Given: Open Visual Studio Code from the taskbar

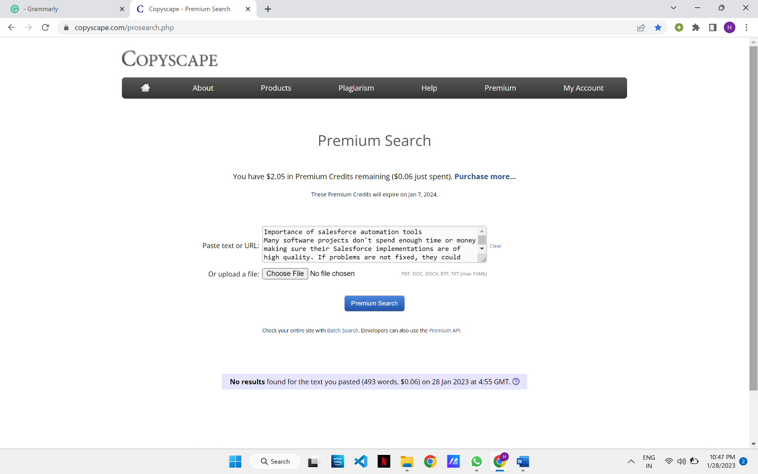Looking at the screenshot, I should [361, 462].
